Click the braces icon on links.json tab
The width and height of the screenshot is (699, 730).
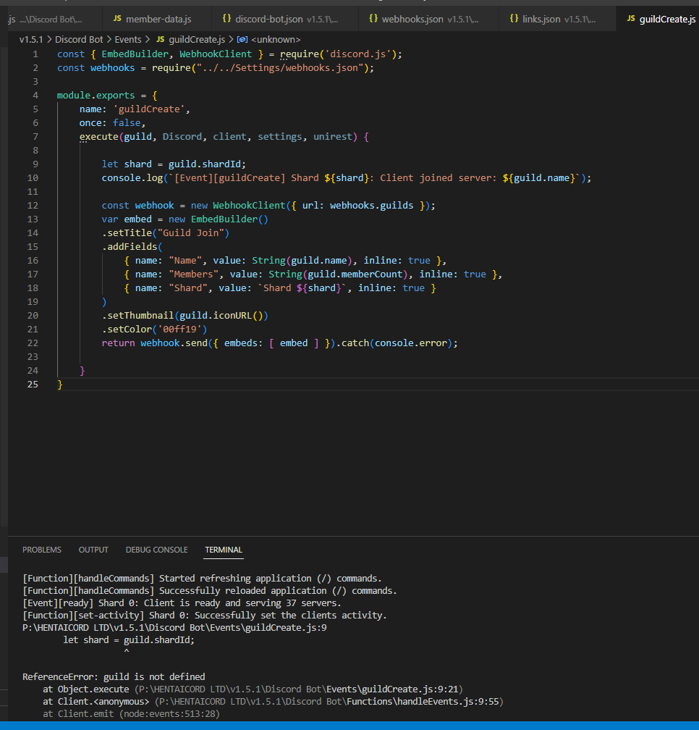coord(514,19)
